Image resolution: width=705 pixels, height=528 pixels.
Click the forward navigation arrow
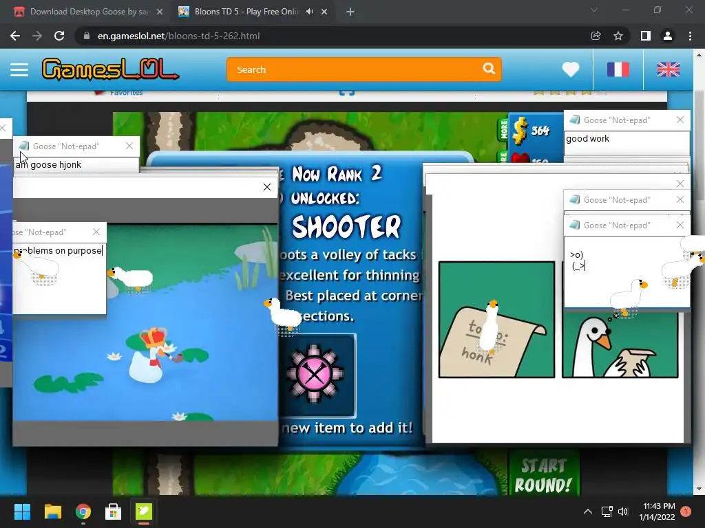point(37,36)
